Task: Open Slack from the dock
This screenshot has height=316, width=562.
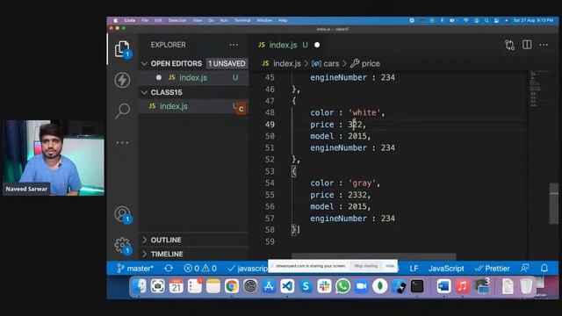Action: click(324, 286)
